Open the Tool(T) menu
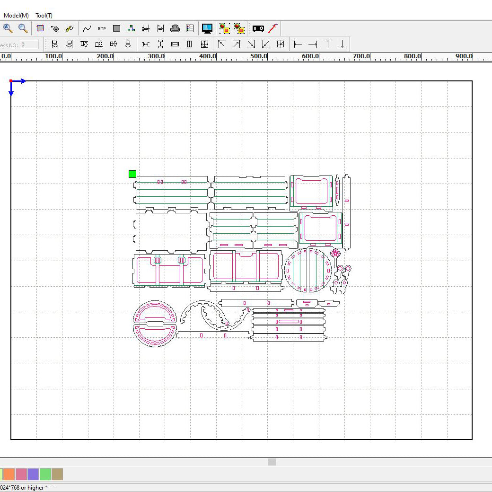This screenshot has height=492, width=492. [44, 16]
